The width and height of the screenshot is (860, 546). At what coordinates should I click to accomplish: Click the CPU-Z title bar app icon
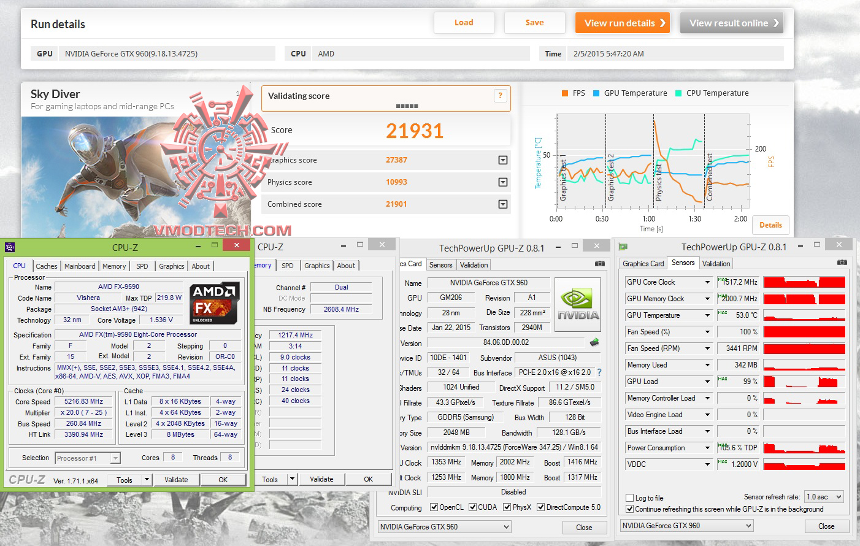pyautogui.click(x=10, y=247)
